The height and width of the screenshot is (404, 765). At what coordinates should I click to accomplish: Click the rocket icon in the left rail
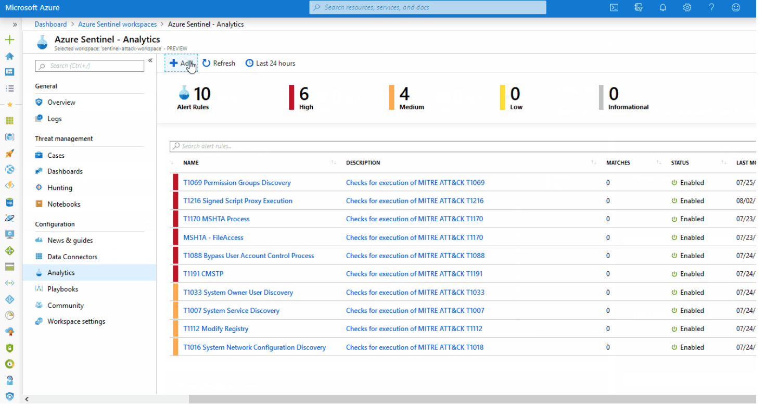coord(9,154)
